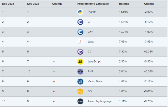Select the Assembly language name text

[99, 101]
